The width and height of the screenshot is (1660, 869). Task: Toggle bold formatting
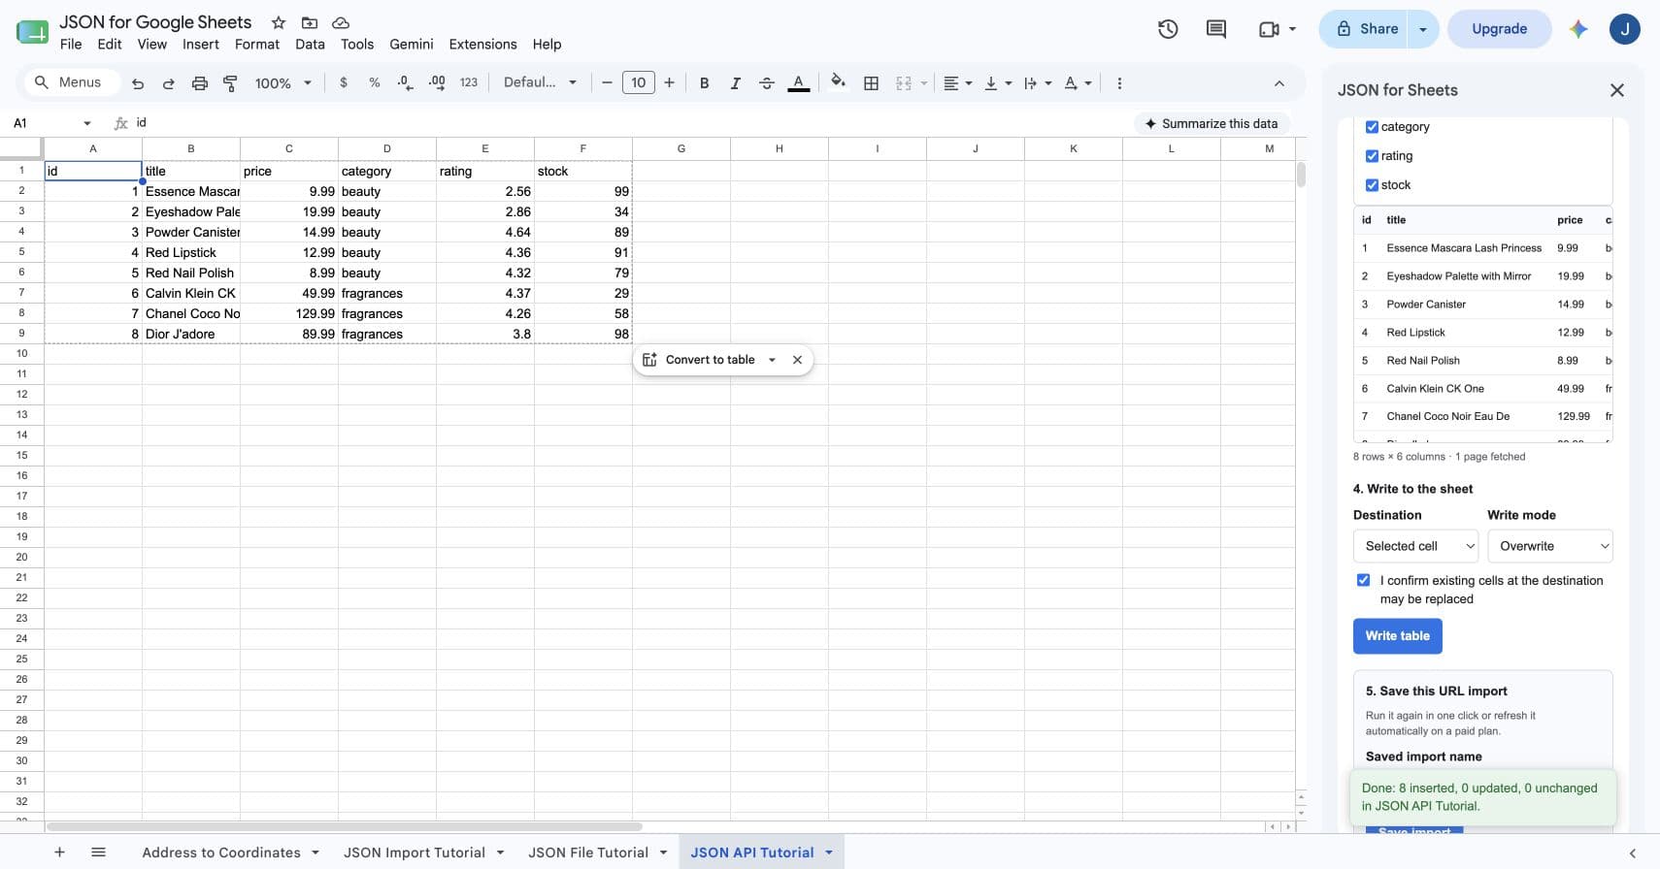click(705, 83)
